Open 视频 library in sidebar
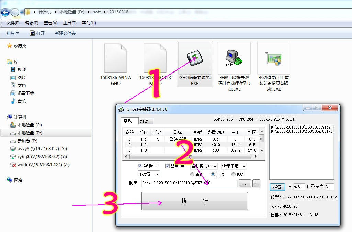The image size is (352, 232). 19,70
